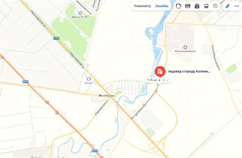
Task: Open the map layers icon
Action: click(x=216, y=6)
